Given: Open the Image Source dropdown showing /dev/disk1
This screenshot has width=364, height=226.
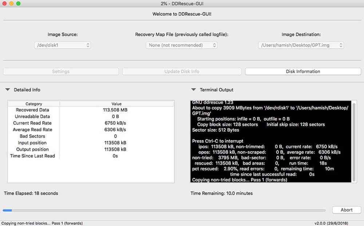Looking at the screenshot, I should 63,45.
